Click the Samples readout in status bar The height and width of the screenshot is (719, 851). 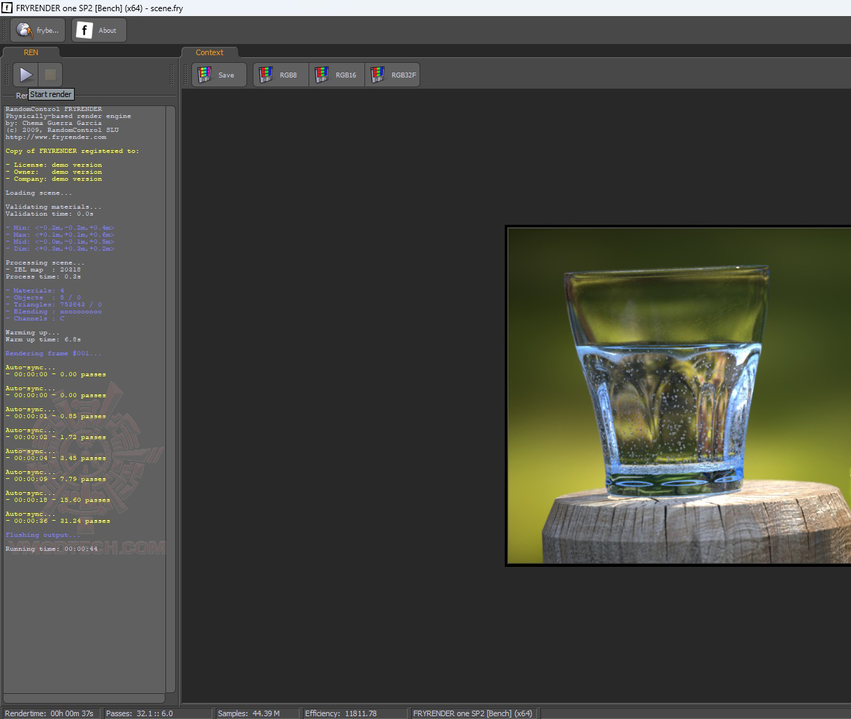tap(249, 713)
